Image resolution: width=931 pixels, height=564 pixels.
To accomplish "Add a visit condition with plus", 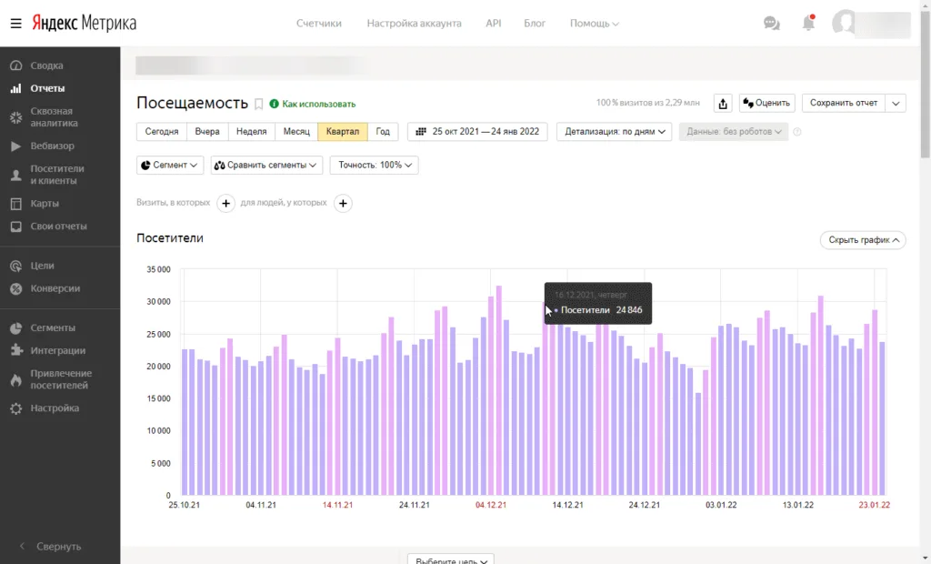I will [x=225, y=203].
